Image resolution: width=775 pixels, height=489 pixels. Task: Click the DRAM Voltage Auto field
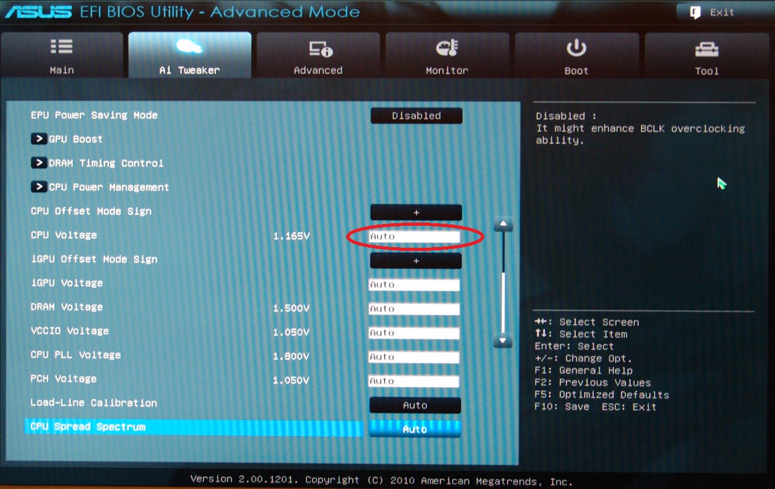pos(414,309)
